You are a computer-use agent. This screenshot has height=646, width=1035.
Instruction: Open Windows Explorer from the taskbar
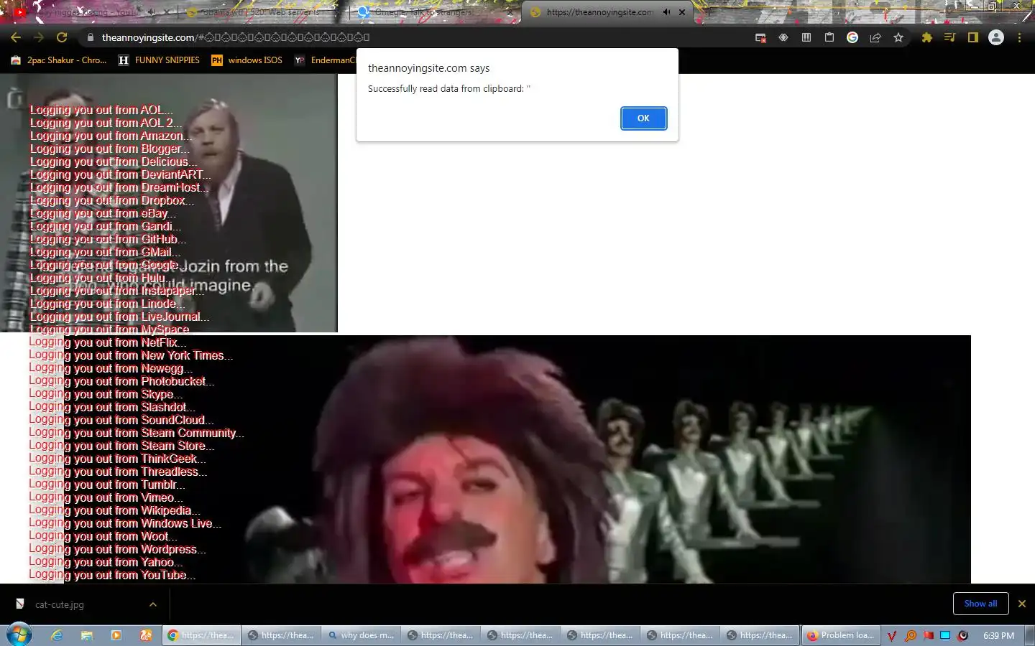click(87, 635)
